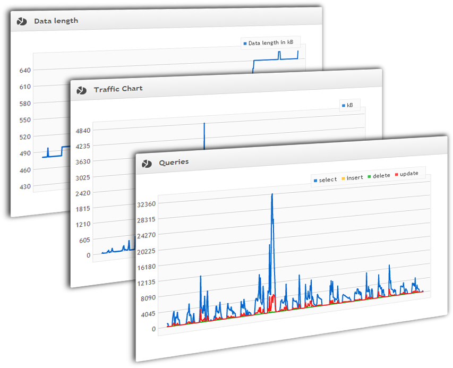453x368 pixels.
Task: Click the 490 axis label in Data length
Action: tap(25, 153)
